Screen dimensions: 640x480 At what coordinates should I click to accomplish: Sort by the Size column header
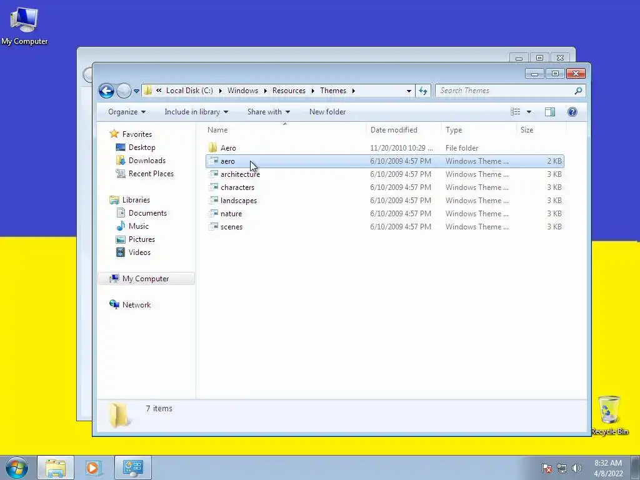[542, 130]
